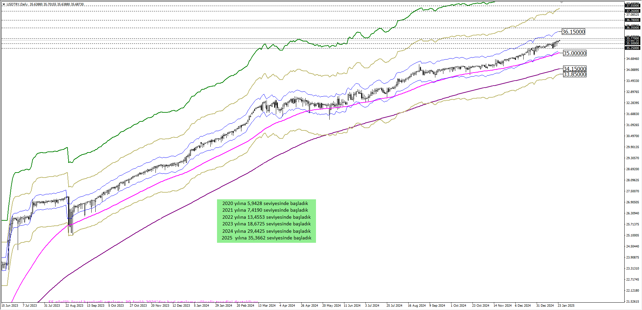Click the 25.10005 price scale value

633,235
